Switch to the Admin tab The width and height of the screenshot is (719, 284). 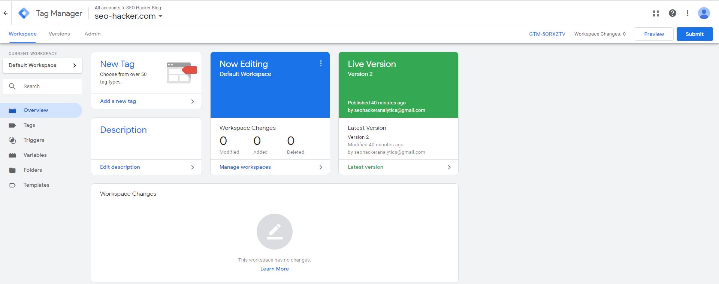coord(92,34)
